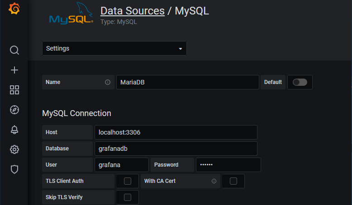The height and width of the screenshot is (205, 352).
Task: Click the Name field containing MariaDB
Action: pyautogui.click(x=188, y=82)
